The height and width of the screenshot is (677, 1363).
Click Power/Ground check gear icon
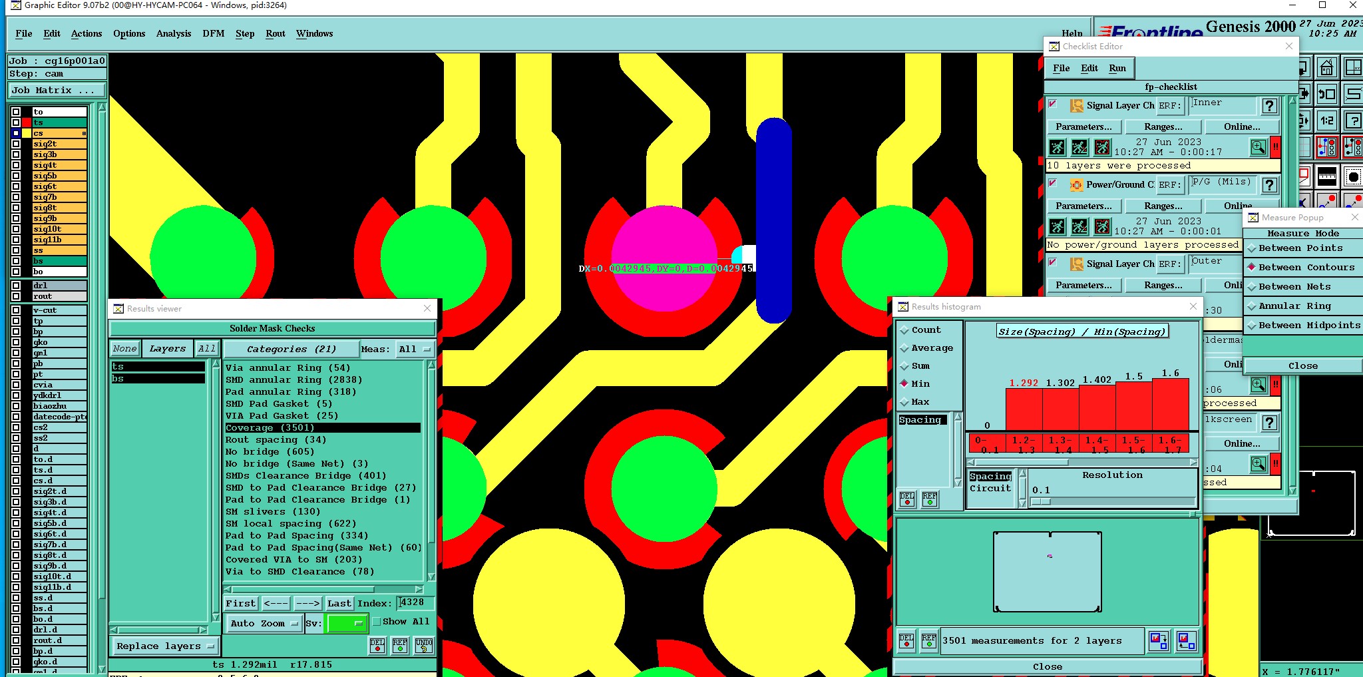click(1076, 184)
